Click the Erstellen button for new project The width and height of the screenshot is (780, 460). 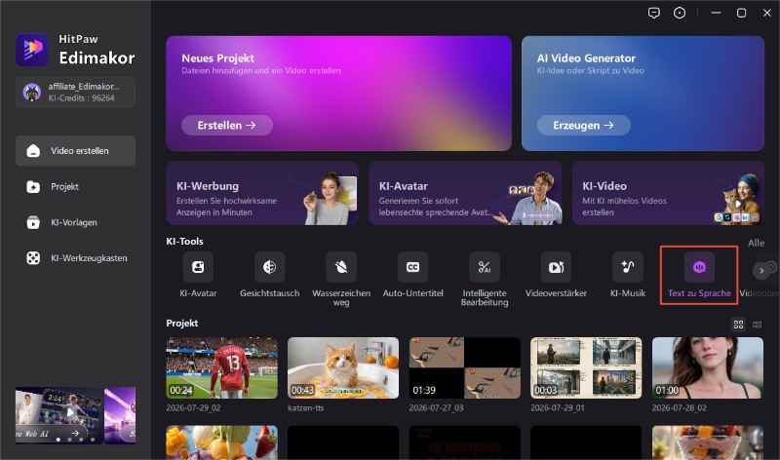click(227, 126)
